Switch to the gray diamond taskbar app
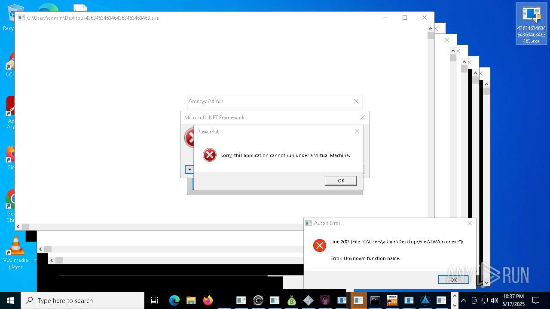 point(308,300)
